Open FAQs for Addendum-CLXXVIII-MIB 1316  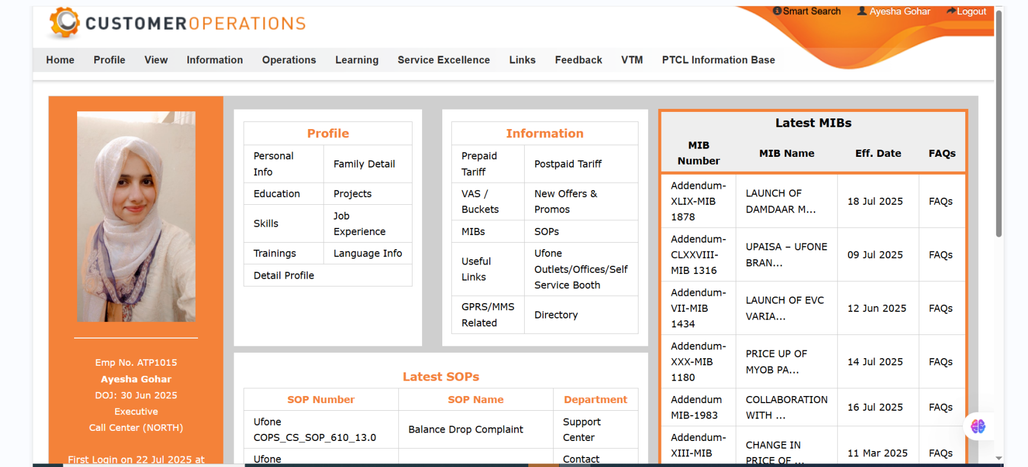(941, 255)
